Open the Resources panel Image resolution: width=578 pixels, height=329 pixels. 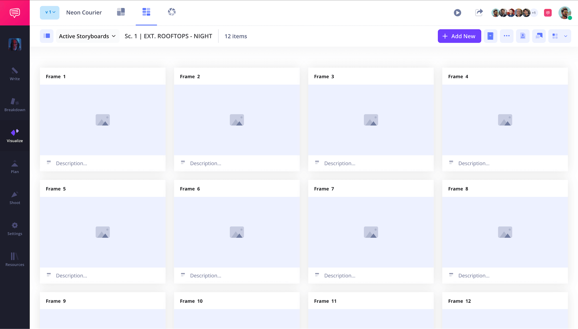point(15,260)
